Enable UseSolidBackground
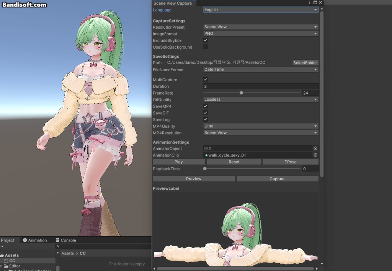Image resolution: width=392 pixels, height=271 pixels. (206, 47)
